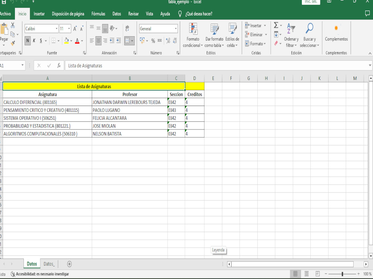Click the borders icon in Fuente group
This screenshot has width=373, height=279.
(x=53, y=41)
